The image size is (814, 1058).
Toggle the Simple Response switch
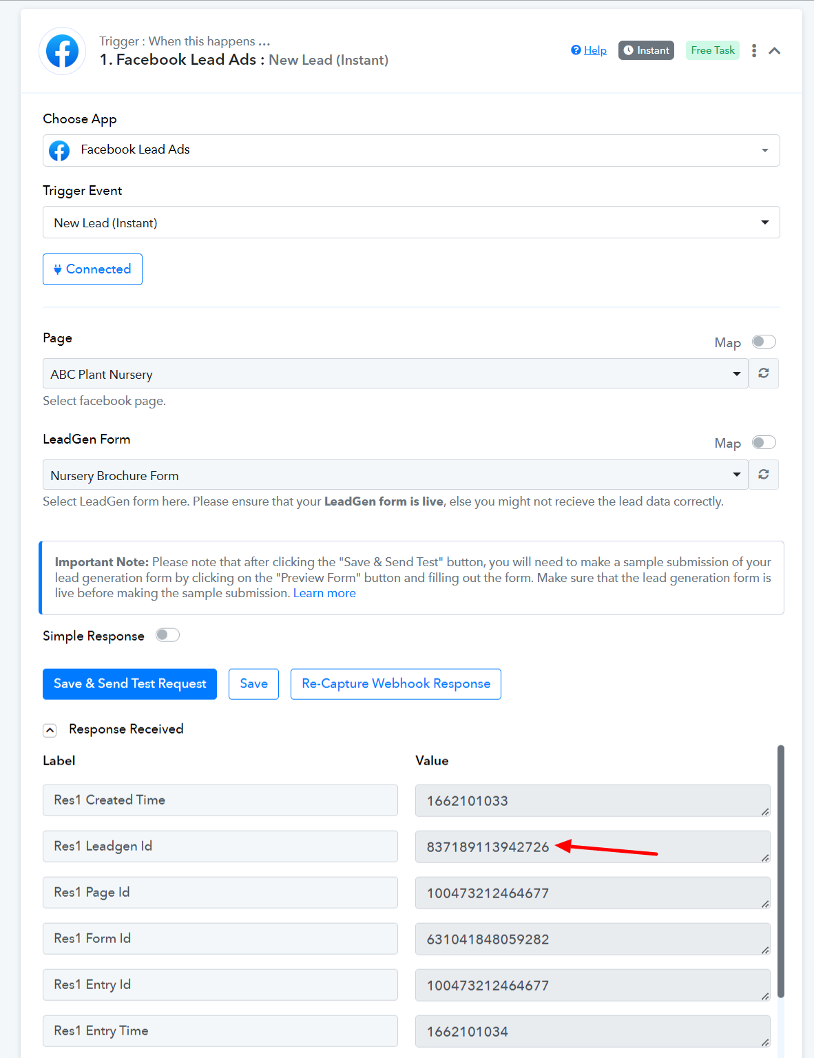167,635
